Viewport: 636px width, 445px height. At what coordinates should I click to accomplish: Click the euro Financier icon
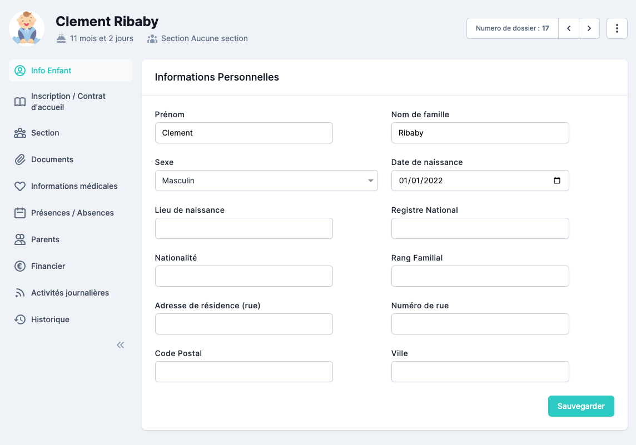click(x=20, y=266)
